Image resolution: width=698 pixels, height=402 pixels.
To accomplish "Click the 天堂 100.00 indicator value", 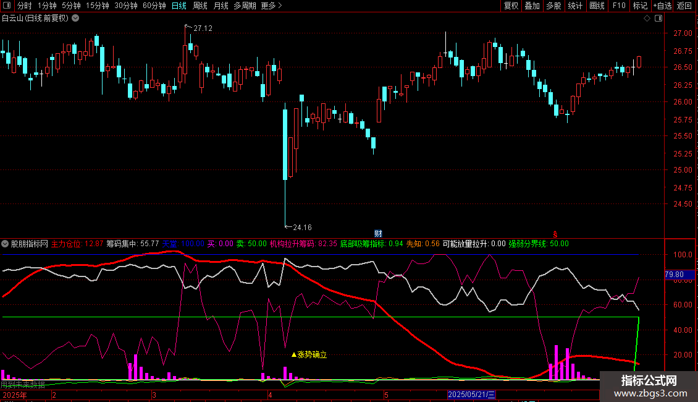I will point(183,244).
